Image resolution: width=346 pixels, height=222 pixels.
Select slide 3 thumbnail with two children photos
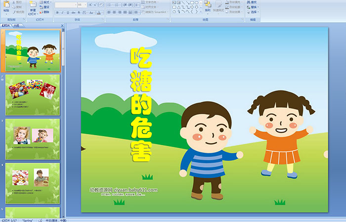pyautogui.click(x=33, y=139)
